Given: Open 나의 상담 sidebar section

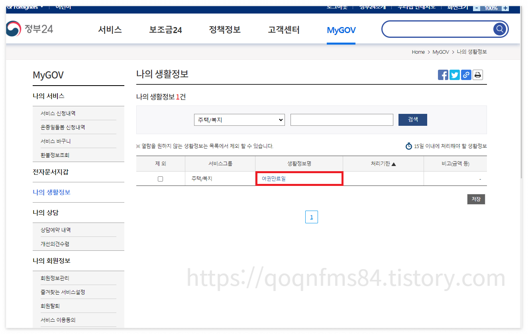Looking at the screenshot, I should [x=45, y=213].
